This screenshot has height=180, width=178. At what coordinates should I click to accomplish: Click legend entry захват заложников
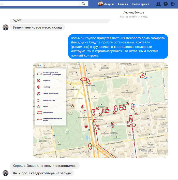click(48, 93)
